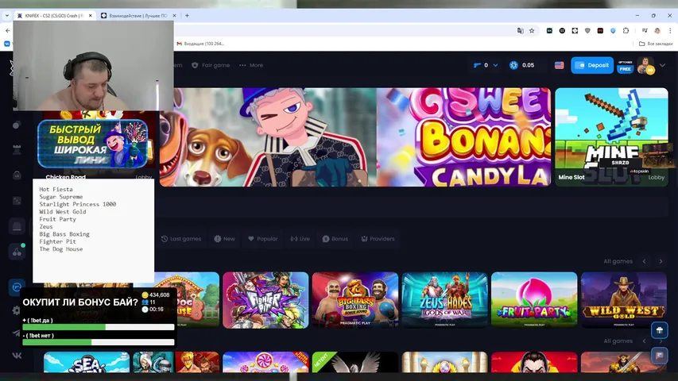Switch to the second browser tab

[138, 16]
